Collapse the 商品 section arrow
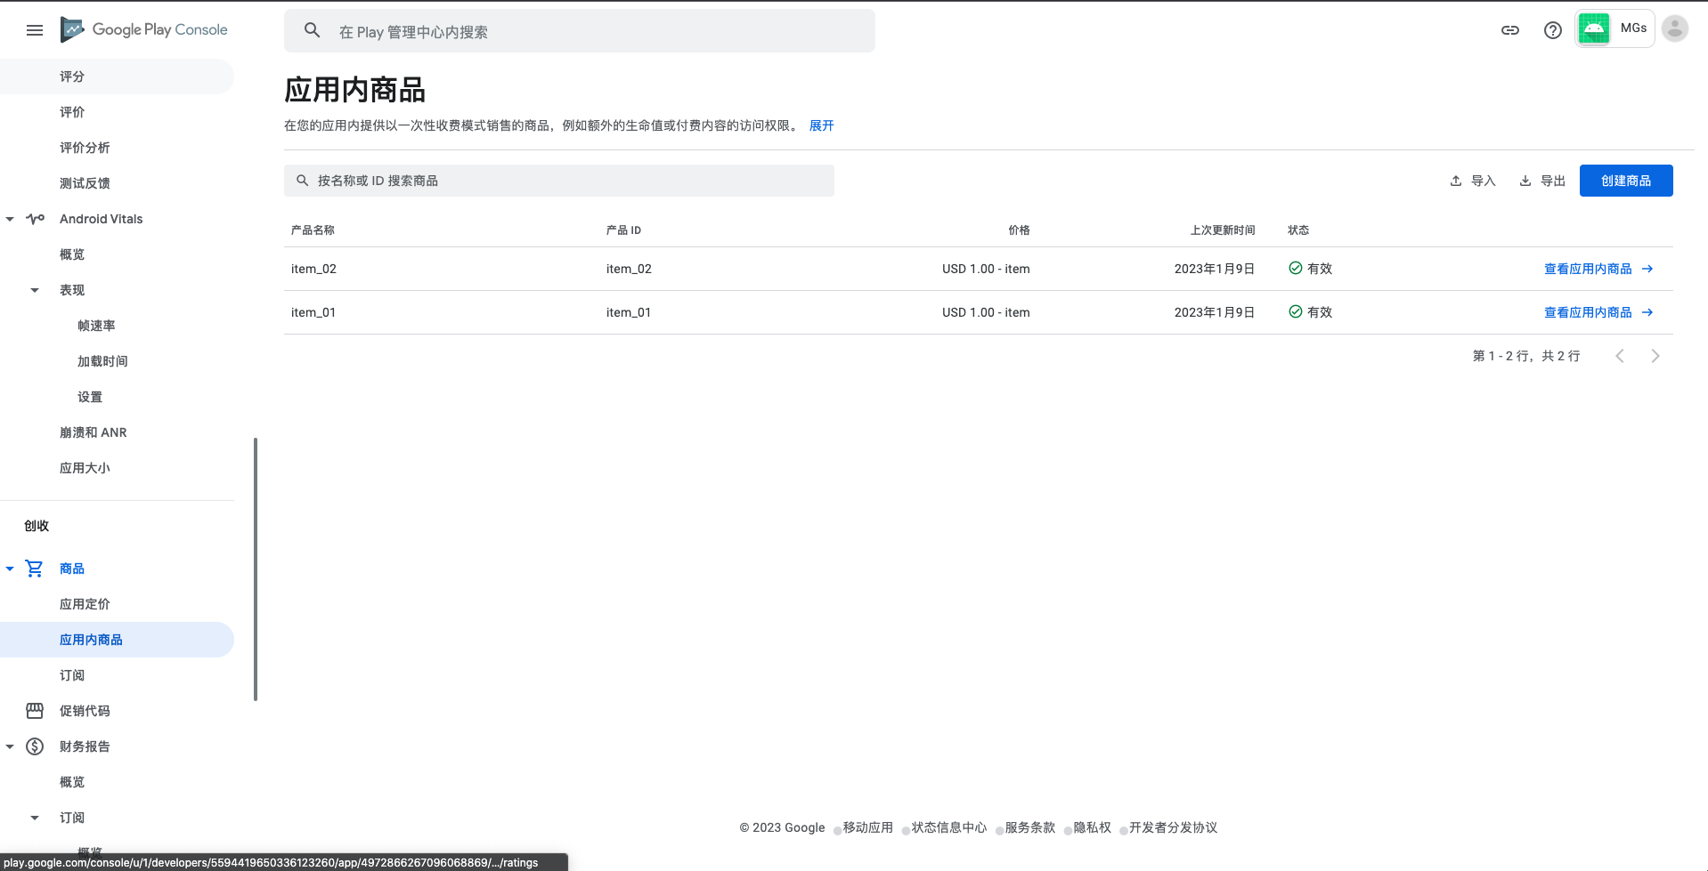 pos(10,569)
